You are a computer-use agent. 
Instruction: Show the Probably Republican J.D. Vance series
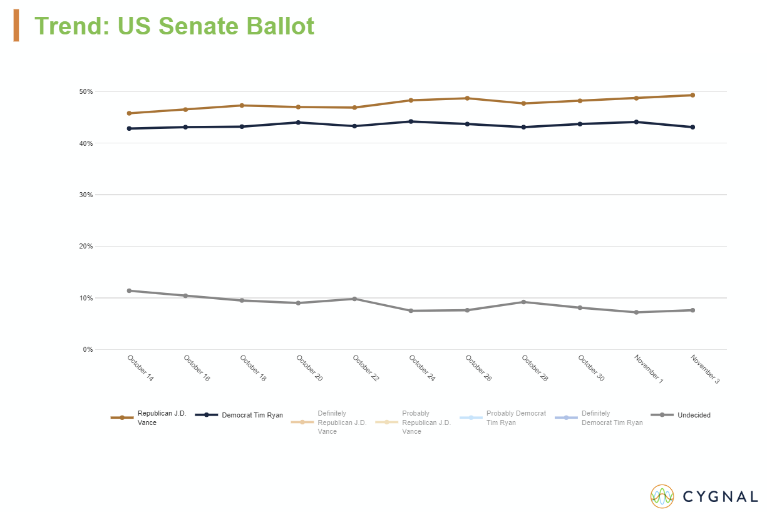coord(426,422)
